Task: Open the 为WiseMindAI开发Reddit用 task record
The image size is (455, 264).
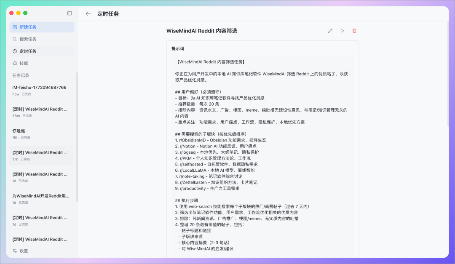Action: (41, 199)
